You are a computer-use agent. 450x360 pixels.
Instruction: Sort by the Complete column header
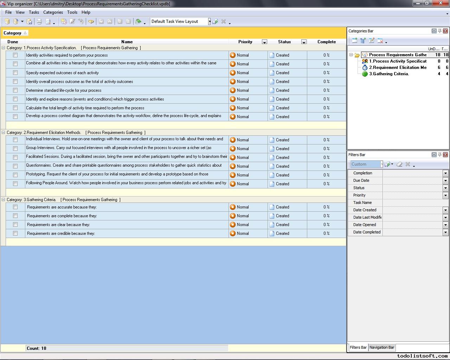pyautogui.click(x=326, y=42)
